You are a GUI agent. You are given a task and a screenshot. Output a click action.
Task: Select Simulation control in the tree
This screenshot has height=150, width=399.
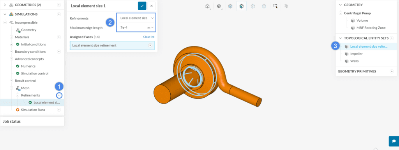[35, 73]
